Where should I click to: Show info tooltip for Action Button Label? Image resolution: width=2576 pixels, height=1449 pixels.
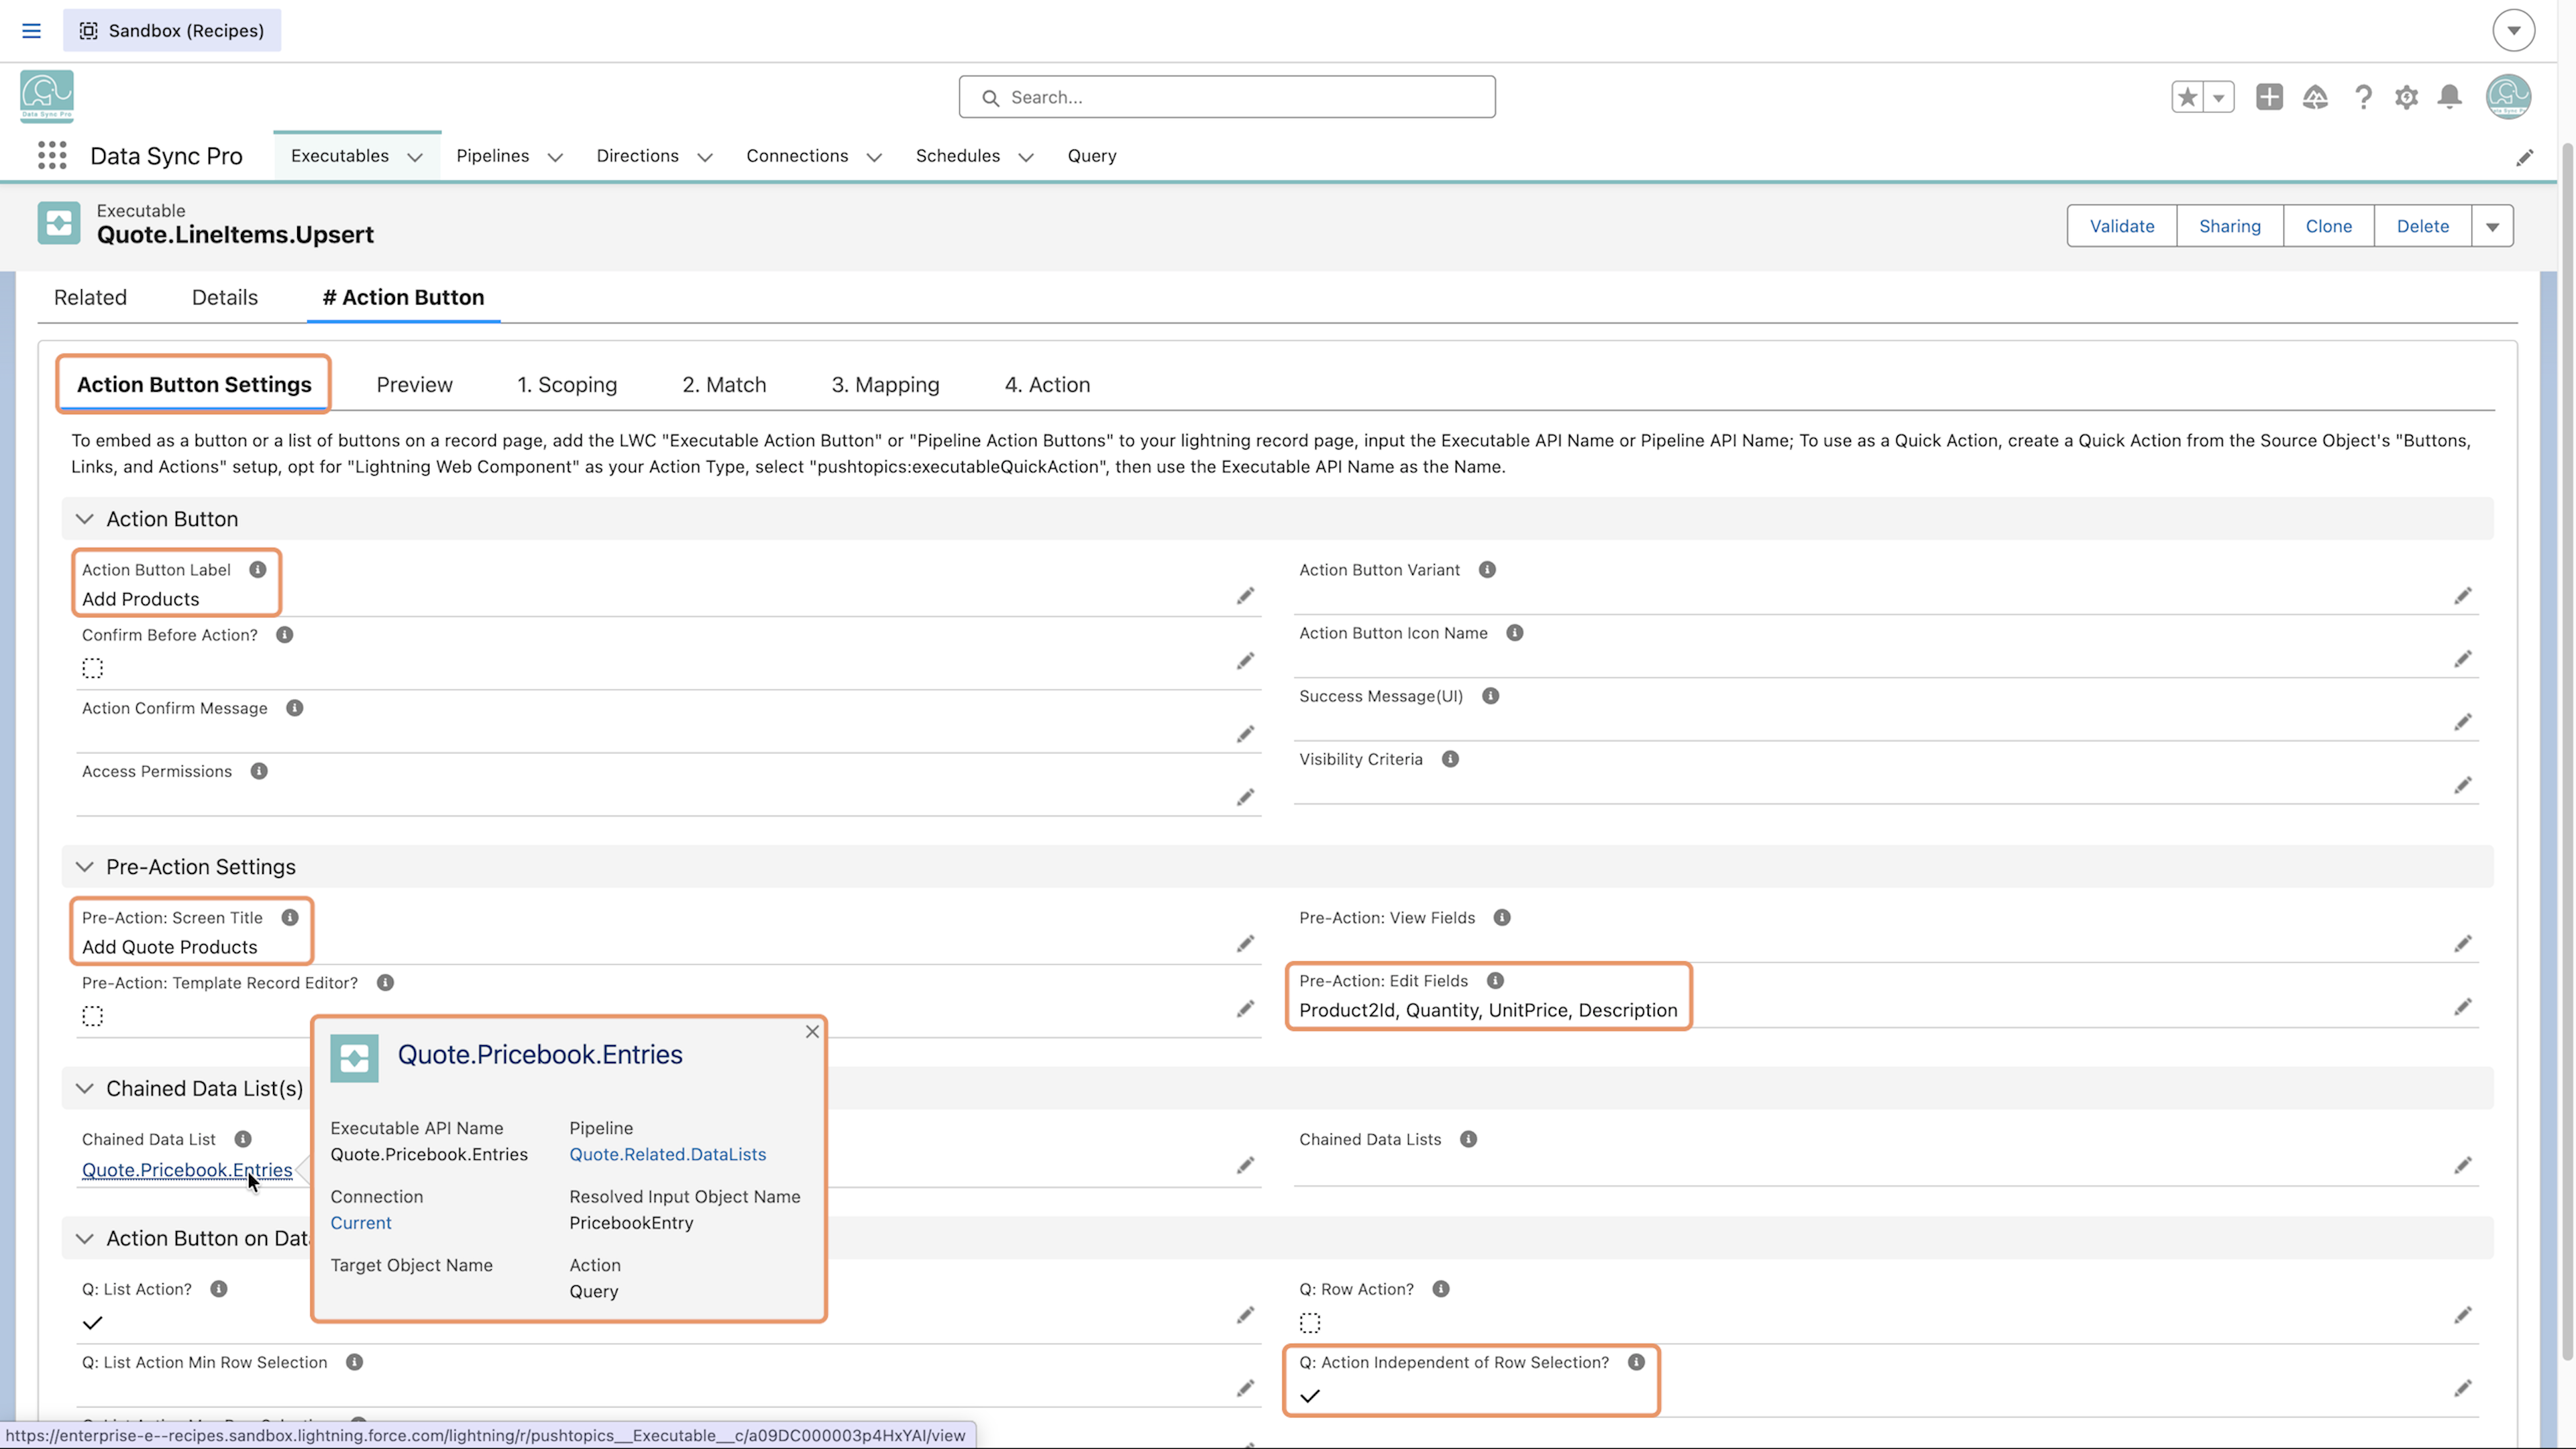(258, 570)
